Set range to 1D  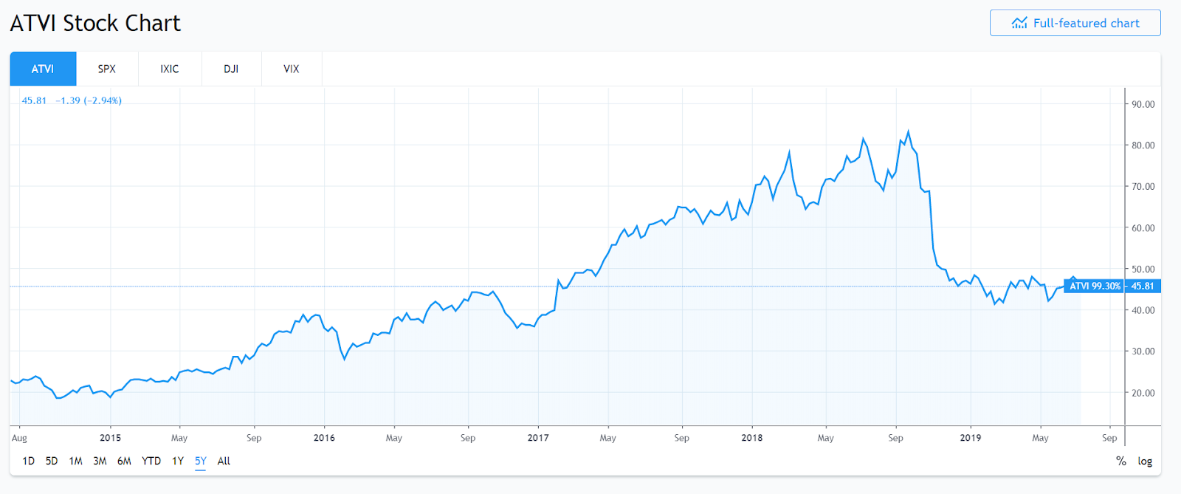coord(28,461)
